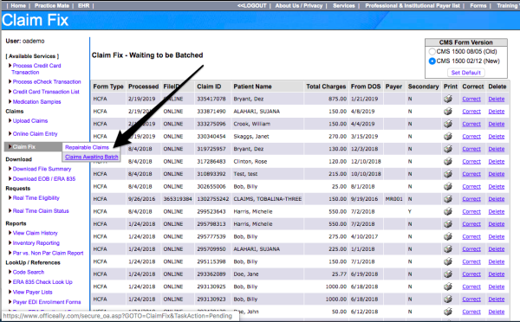Print claim 295115398

[448, 261]
